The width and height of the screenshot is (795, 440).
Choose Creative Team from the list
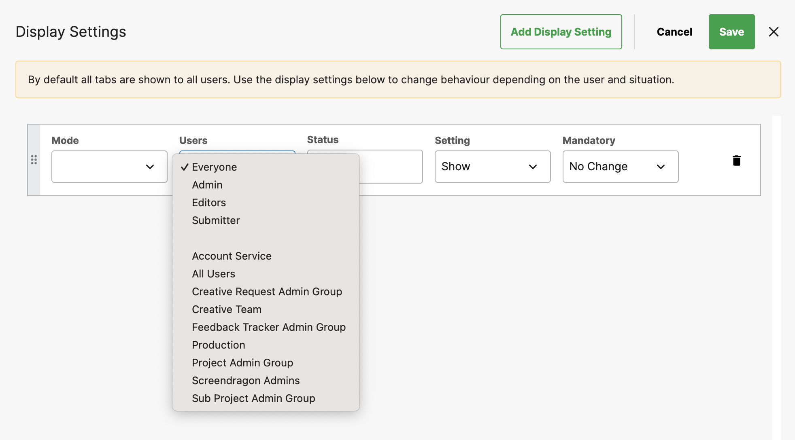click(227, 309)
